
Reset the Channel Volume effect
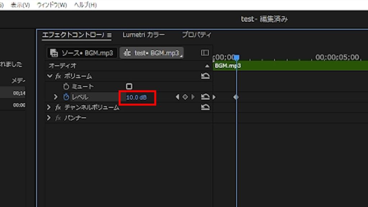(205, 107)
